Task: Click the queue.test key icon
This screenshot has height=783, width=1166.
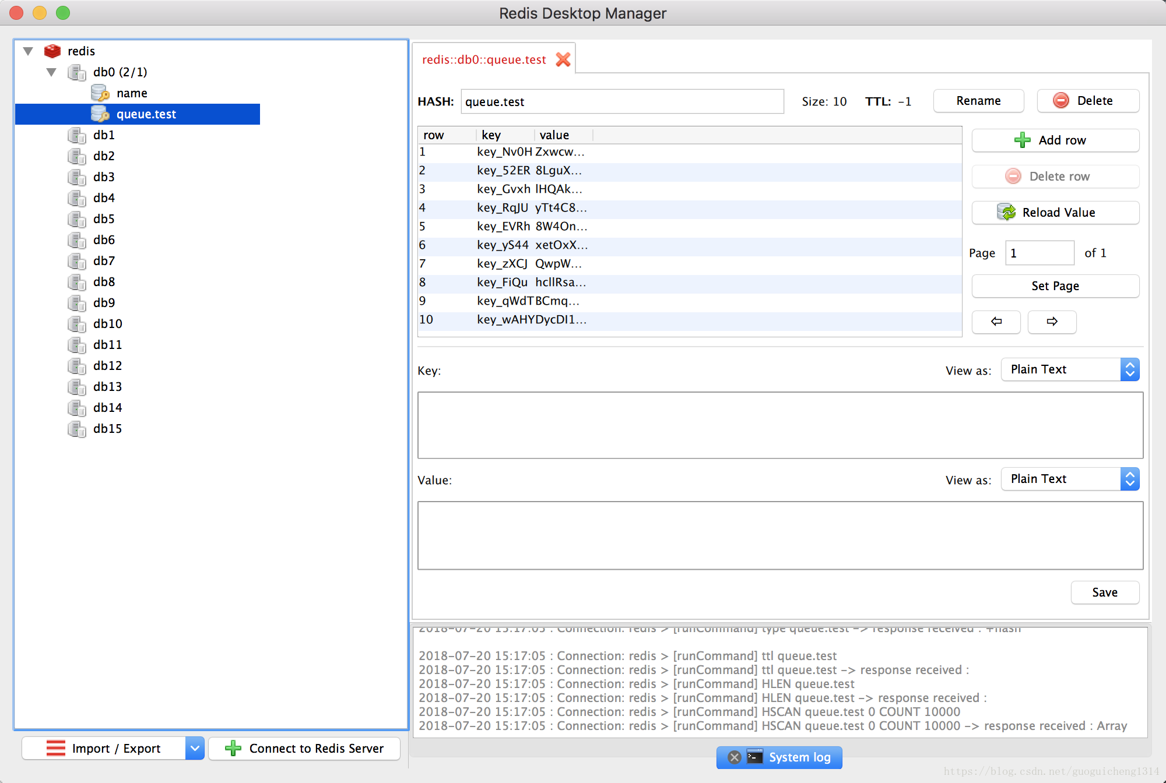Action: point(100,114)
